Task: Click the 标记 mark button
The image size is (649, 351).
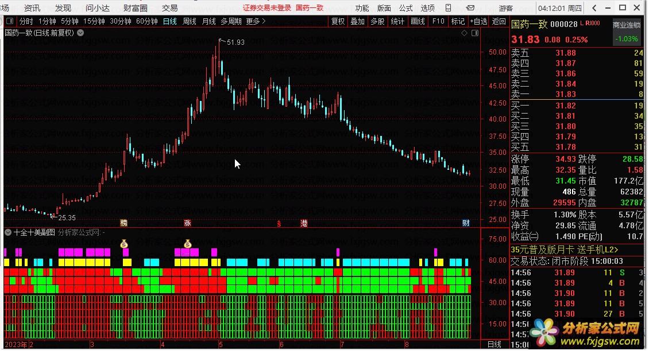Action: pyautogui.click(x=458, y=21)
